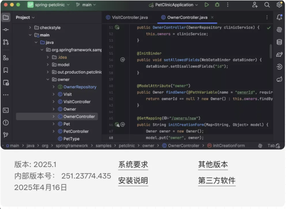Open the Problems tool window icon
Viewport: 286px width, 209px height.
(6, 122)
